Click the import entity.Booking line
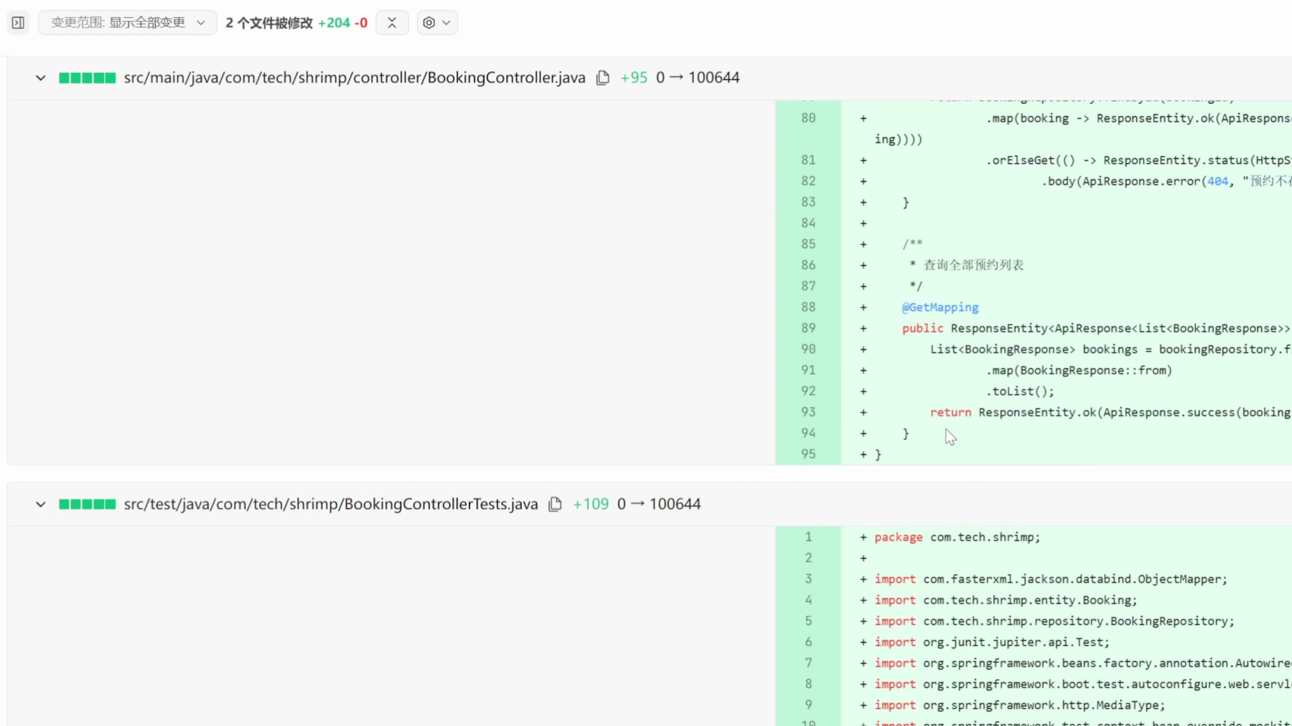This screenshot has height=726, width=1292. 1006,600
